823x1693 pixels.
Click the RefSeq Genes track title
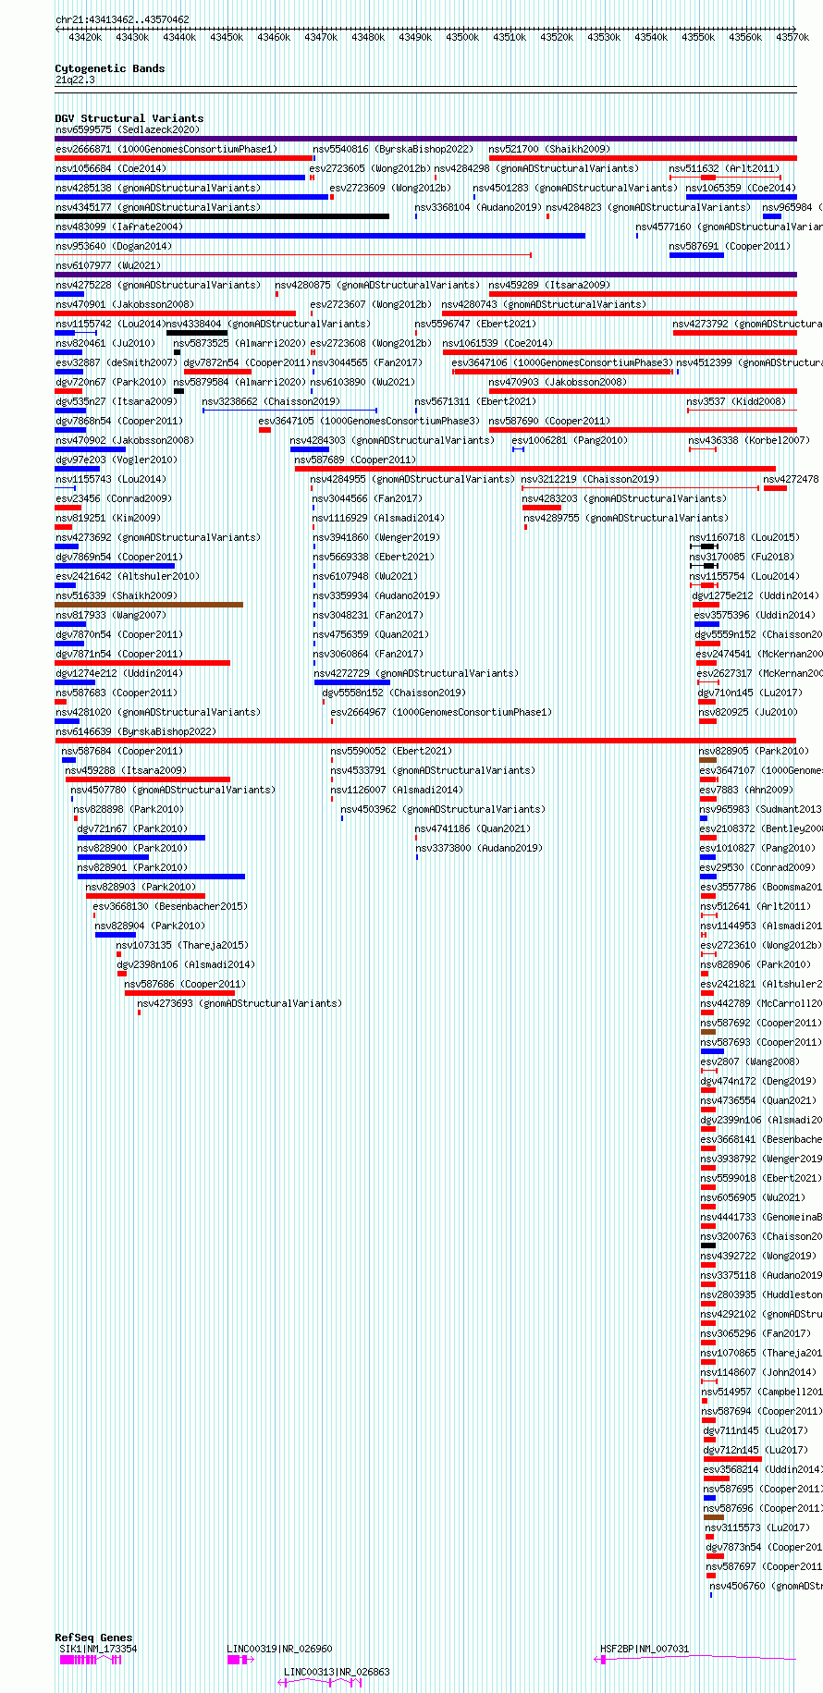[x=93, y=1638]
